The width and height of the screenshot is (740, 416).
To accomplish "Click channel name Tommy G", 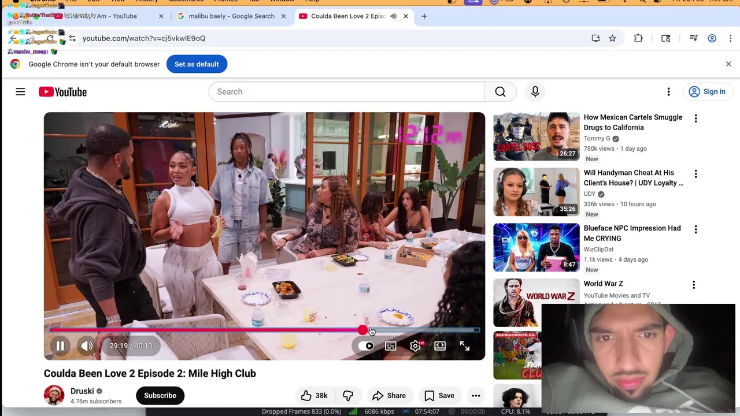I will coord(597,139).
